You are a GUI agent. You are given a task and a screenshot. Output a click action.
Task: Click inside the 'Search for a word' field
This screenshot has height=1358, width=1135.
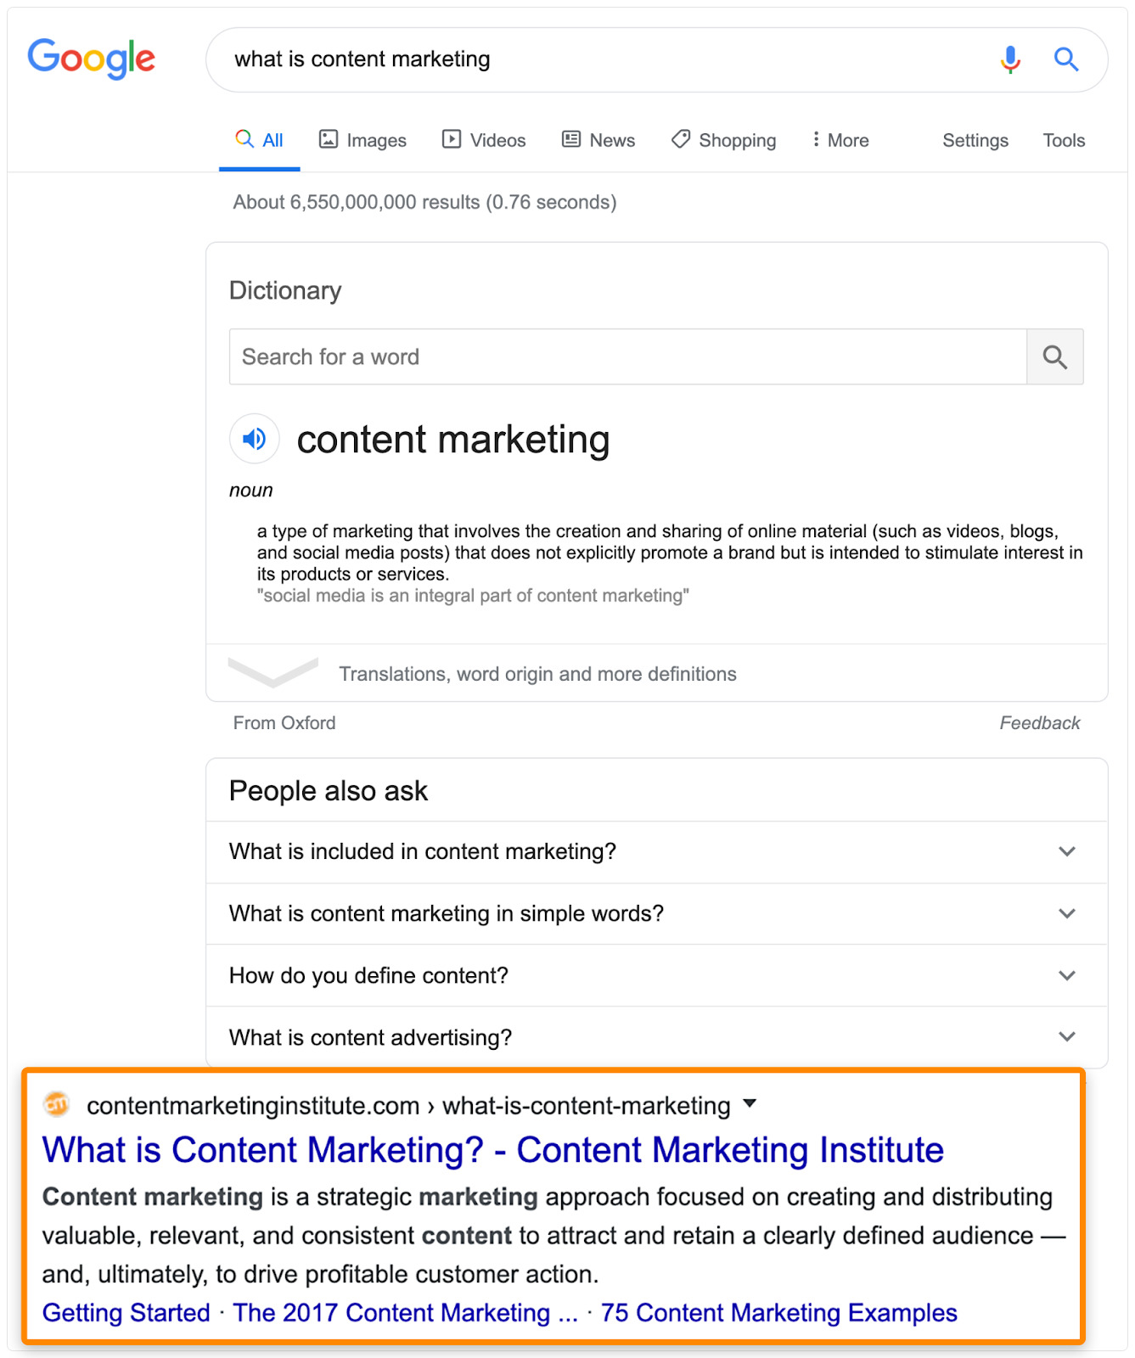[x=509, y=356]
